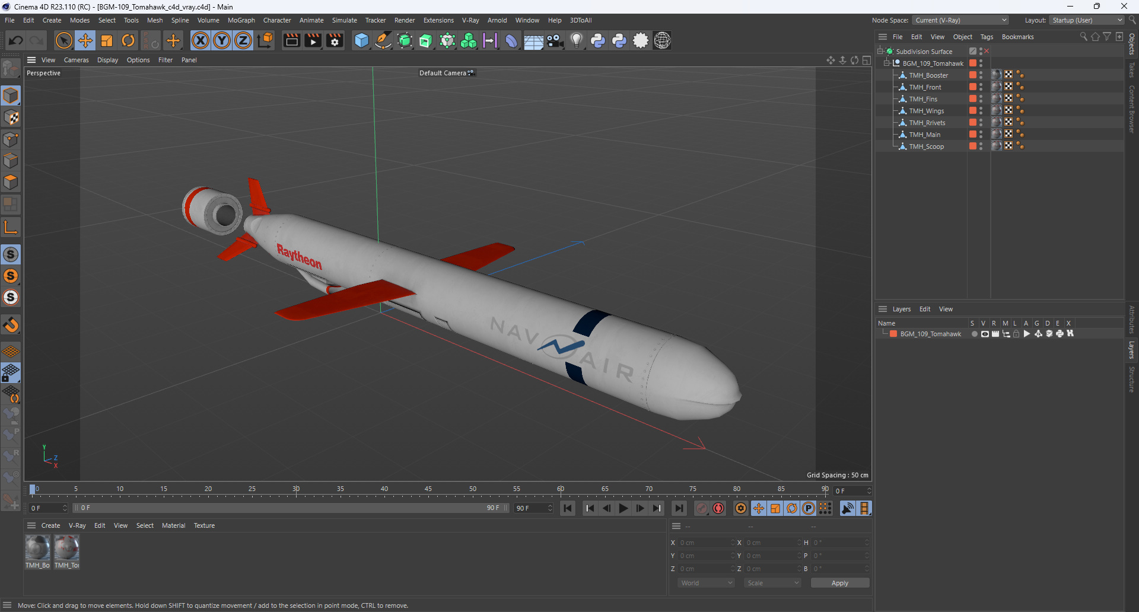Open the World coordinate dropdown
Image resolution: width=1139 pixels, height=612 pixels.
coord(706,583)
